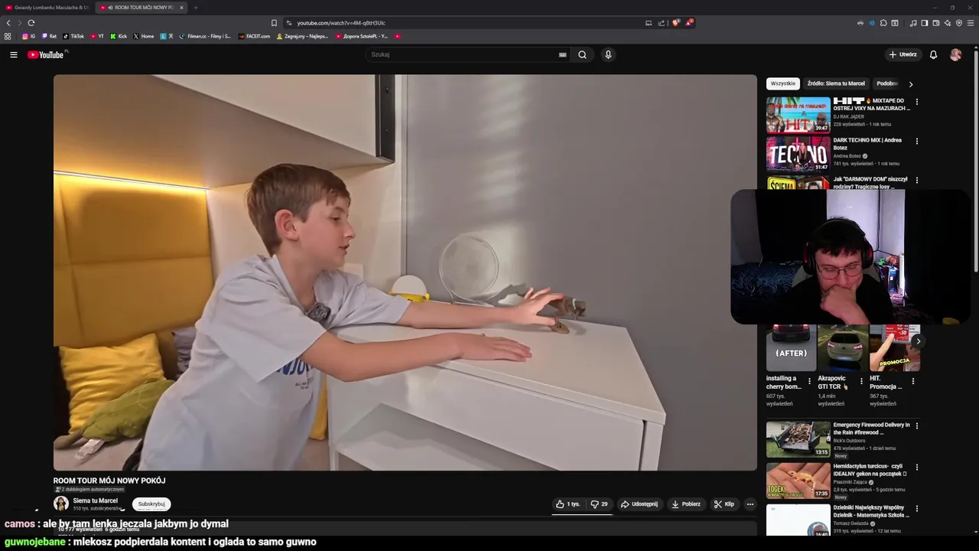Viewport: 979px width, 551px height.
Task: Open the Filman.cc bookmark
Action: pos(205,36)
